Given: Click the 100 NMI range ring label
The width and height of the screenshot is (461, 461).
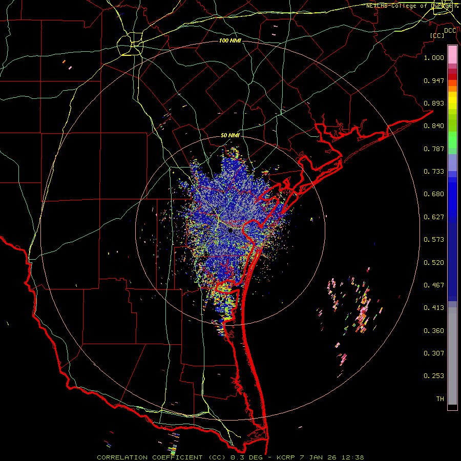Looking at the screenshot, I should click(230, 40).
